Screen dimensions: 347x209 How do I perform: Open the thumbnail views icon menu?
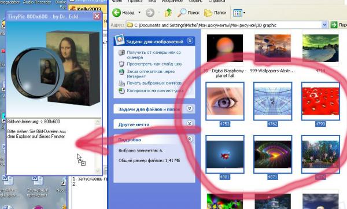pyautogui.click(x=239, y=13)
